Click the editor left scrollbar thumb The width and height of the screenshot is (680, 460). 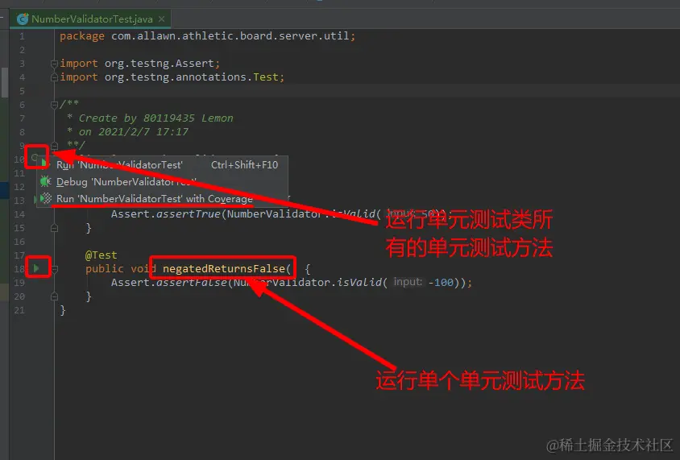(x=5, y=82)
